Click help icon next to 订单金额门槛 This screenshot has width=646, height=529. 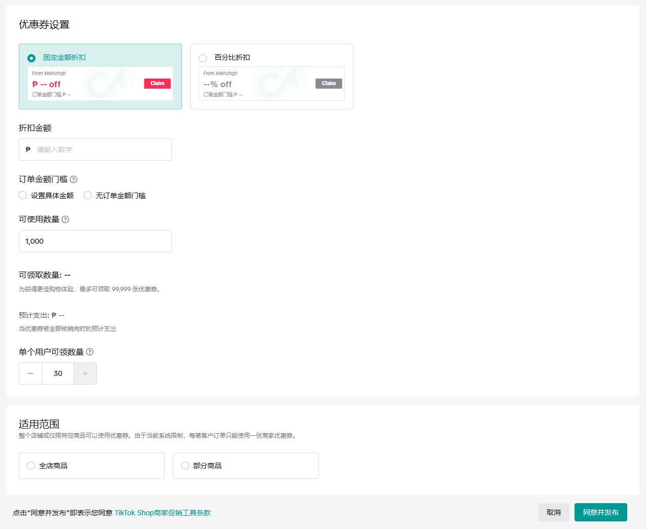point(74,179)
